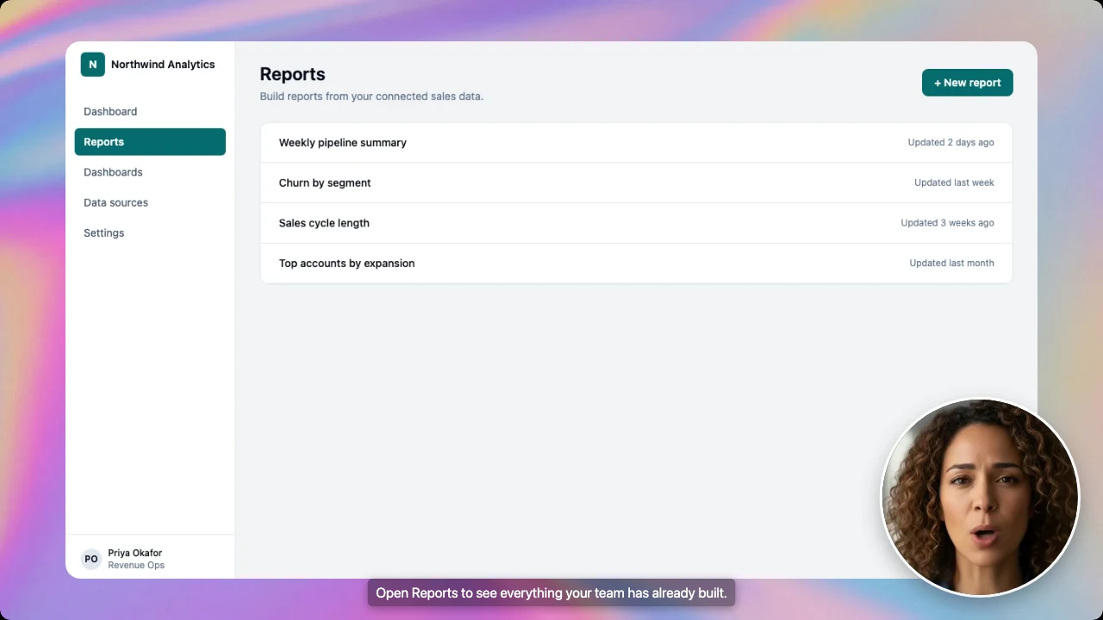Click the Northwind Analytics N logo icon
The height and width of the screenshot is (620, 1103).
click(x=93, y=65)
